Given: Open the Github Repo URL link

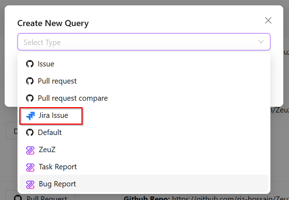Looking at the screenshot, I should coord(229,197).
